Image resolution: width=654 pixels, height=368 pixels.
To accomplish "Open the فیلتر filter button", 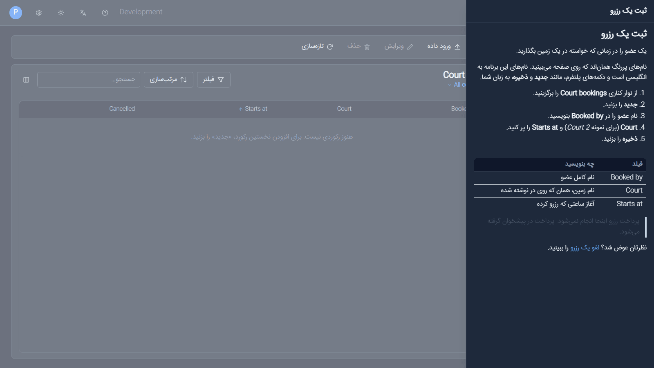I will coord(214,80).
